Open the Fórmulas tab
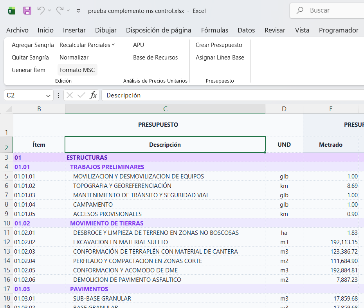The height and width of the screenshot is (308, 364). pos(215,30)
